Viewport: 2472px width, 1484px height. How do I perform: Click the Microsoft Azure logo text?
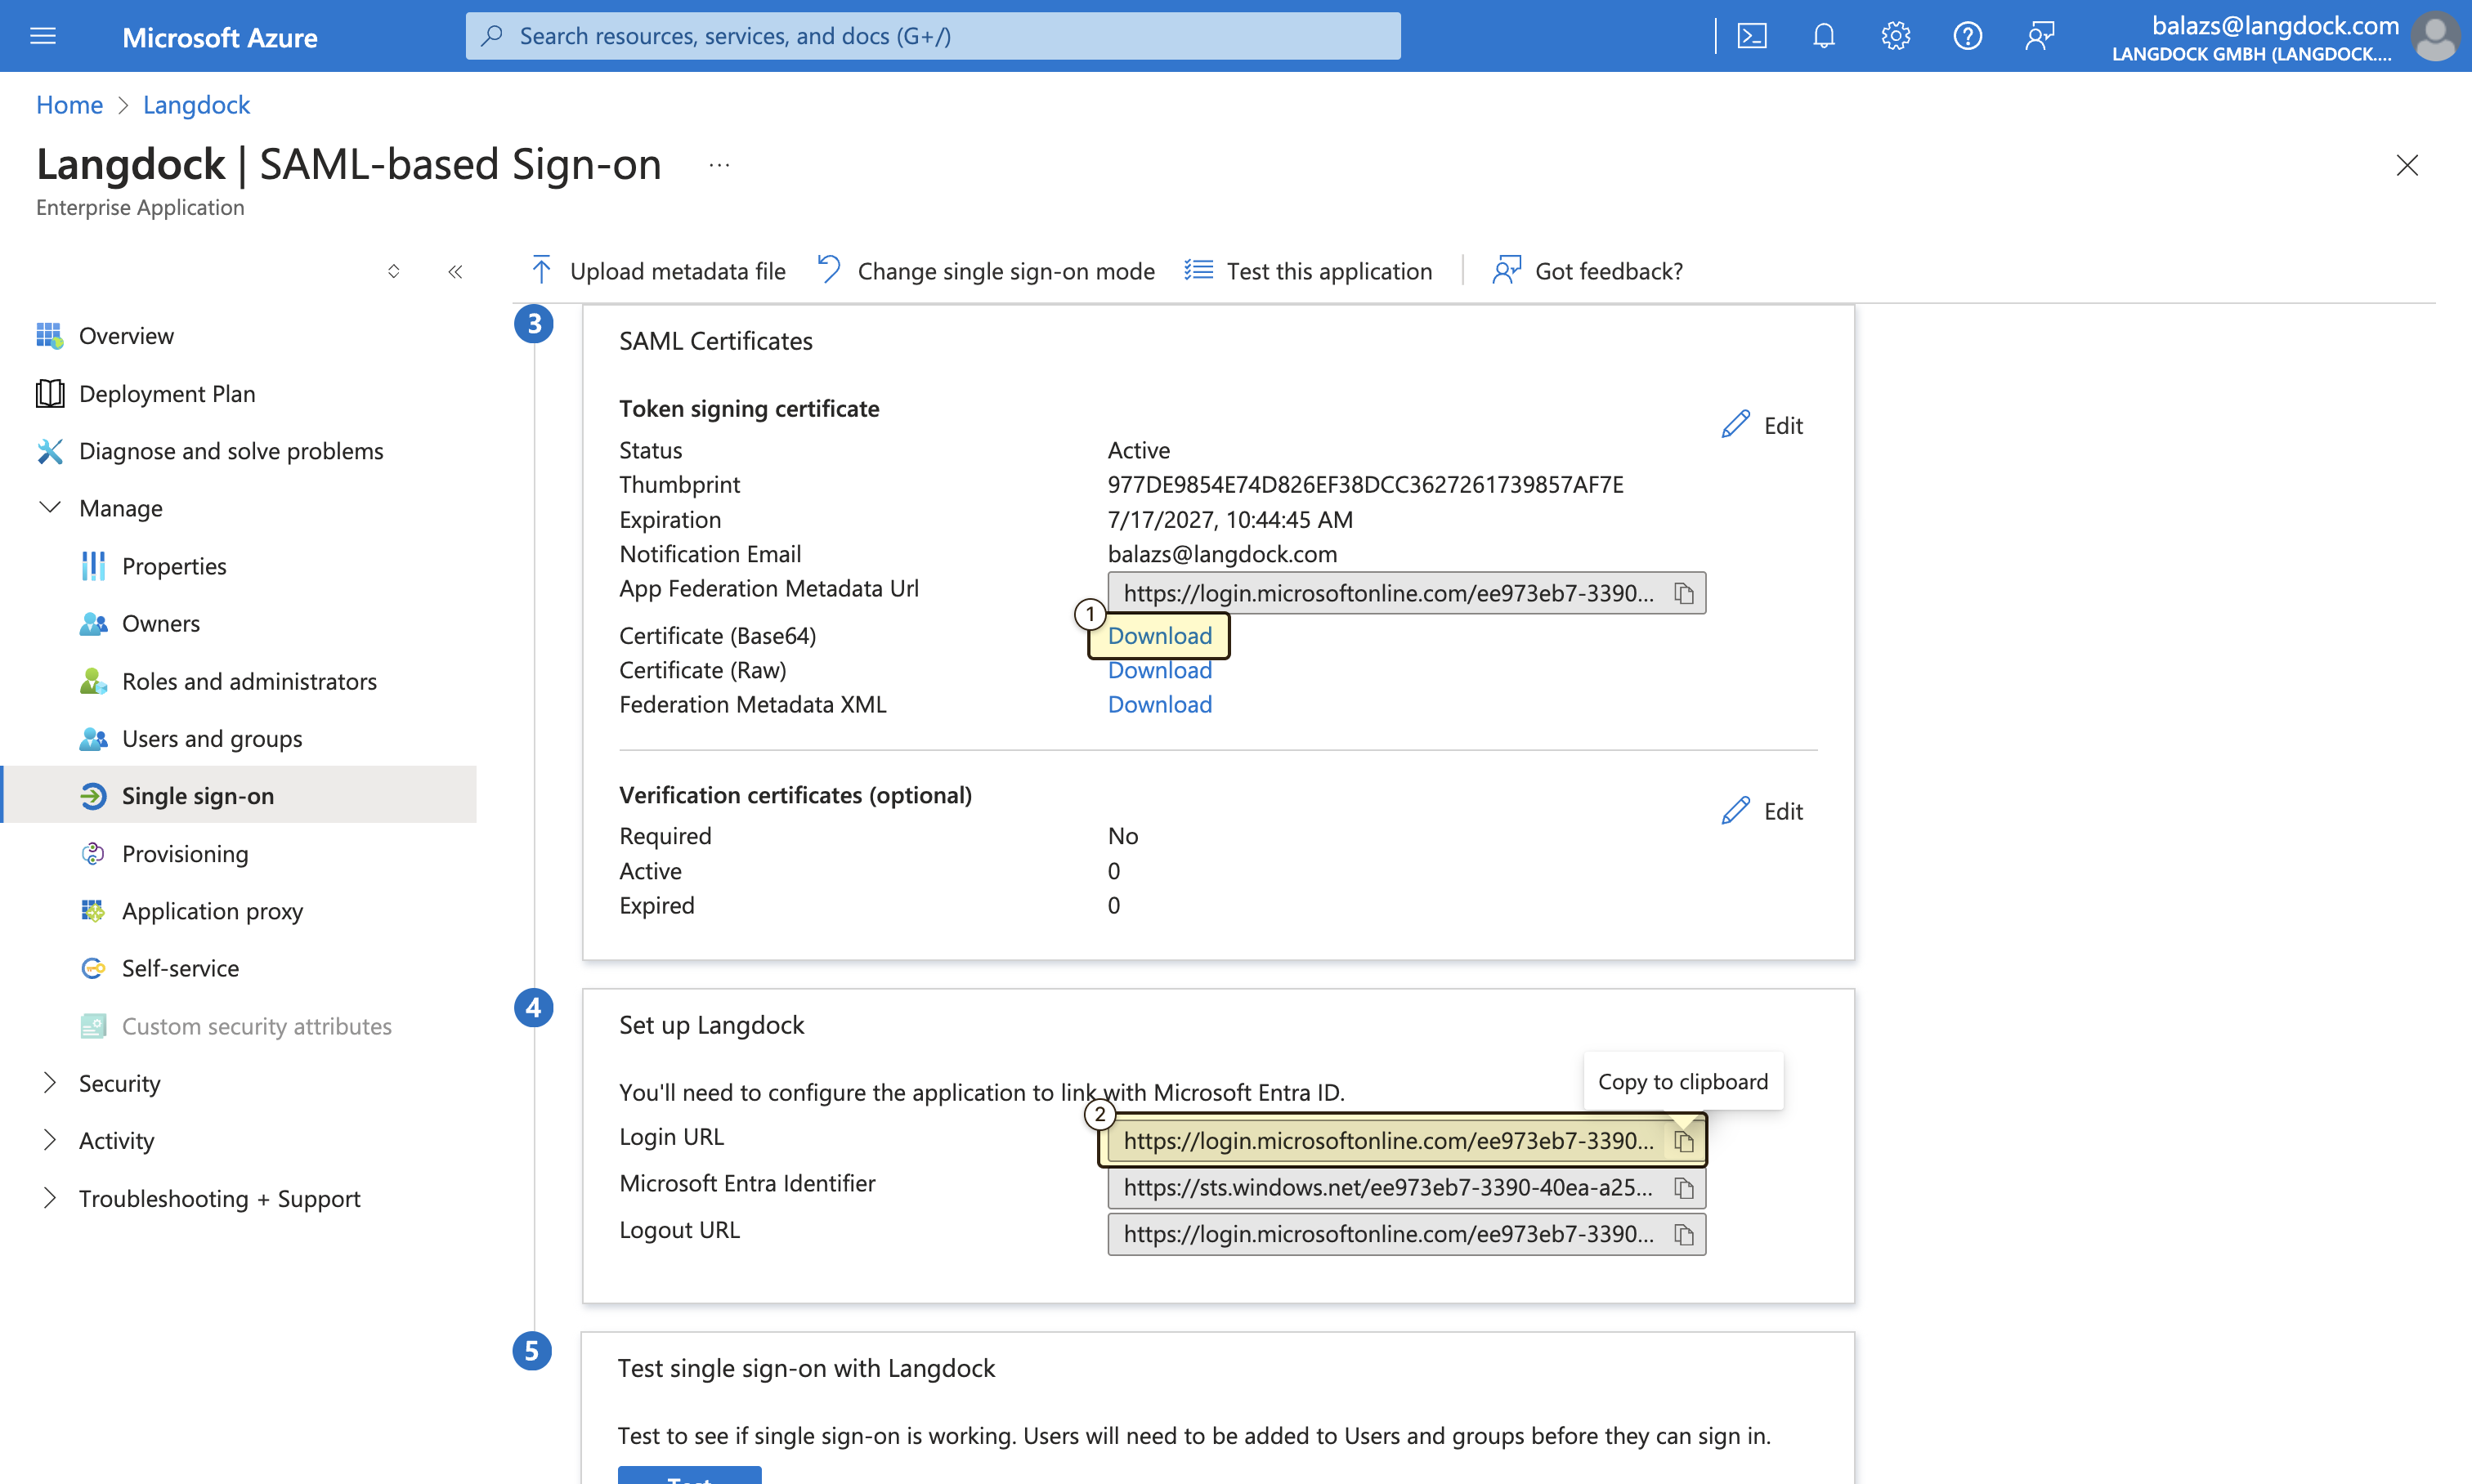(220, 38)
